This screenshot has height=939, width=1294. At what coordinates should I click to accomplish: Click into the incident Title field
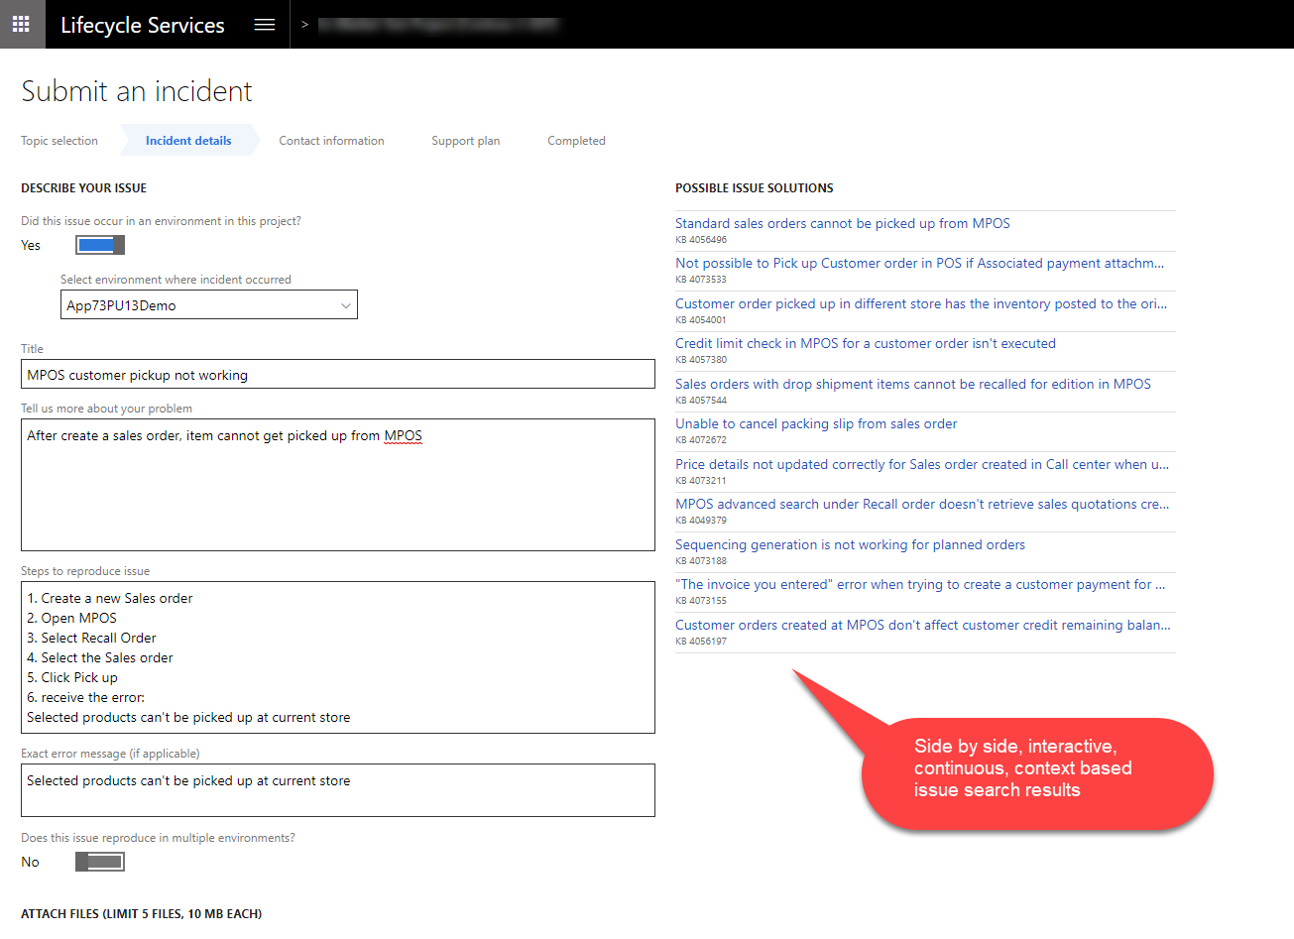[x=337, y=375]
